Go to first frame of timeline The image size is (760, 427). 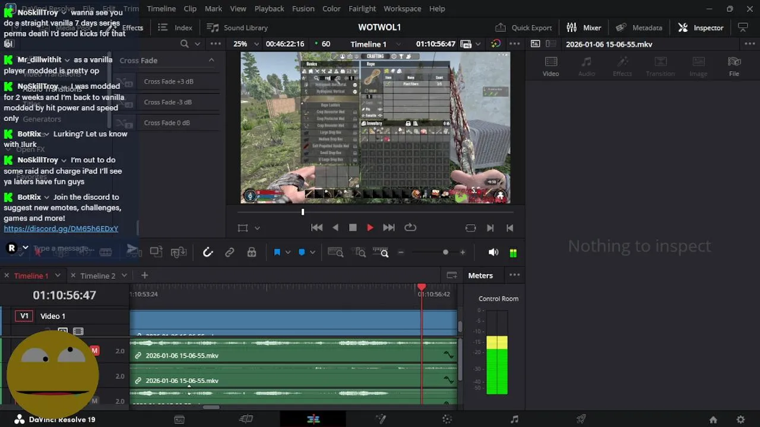[x=316, y=228]
